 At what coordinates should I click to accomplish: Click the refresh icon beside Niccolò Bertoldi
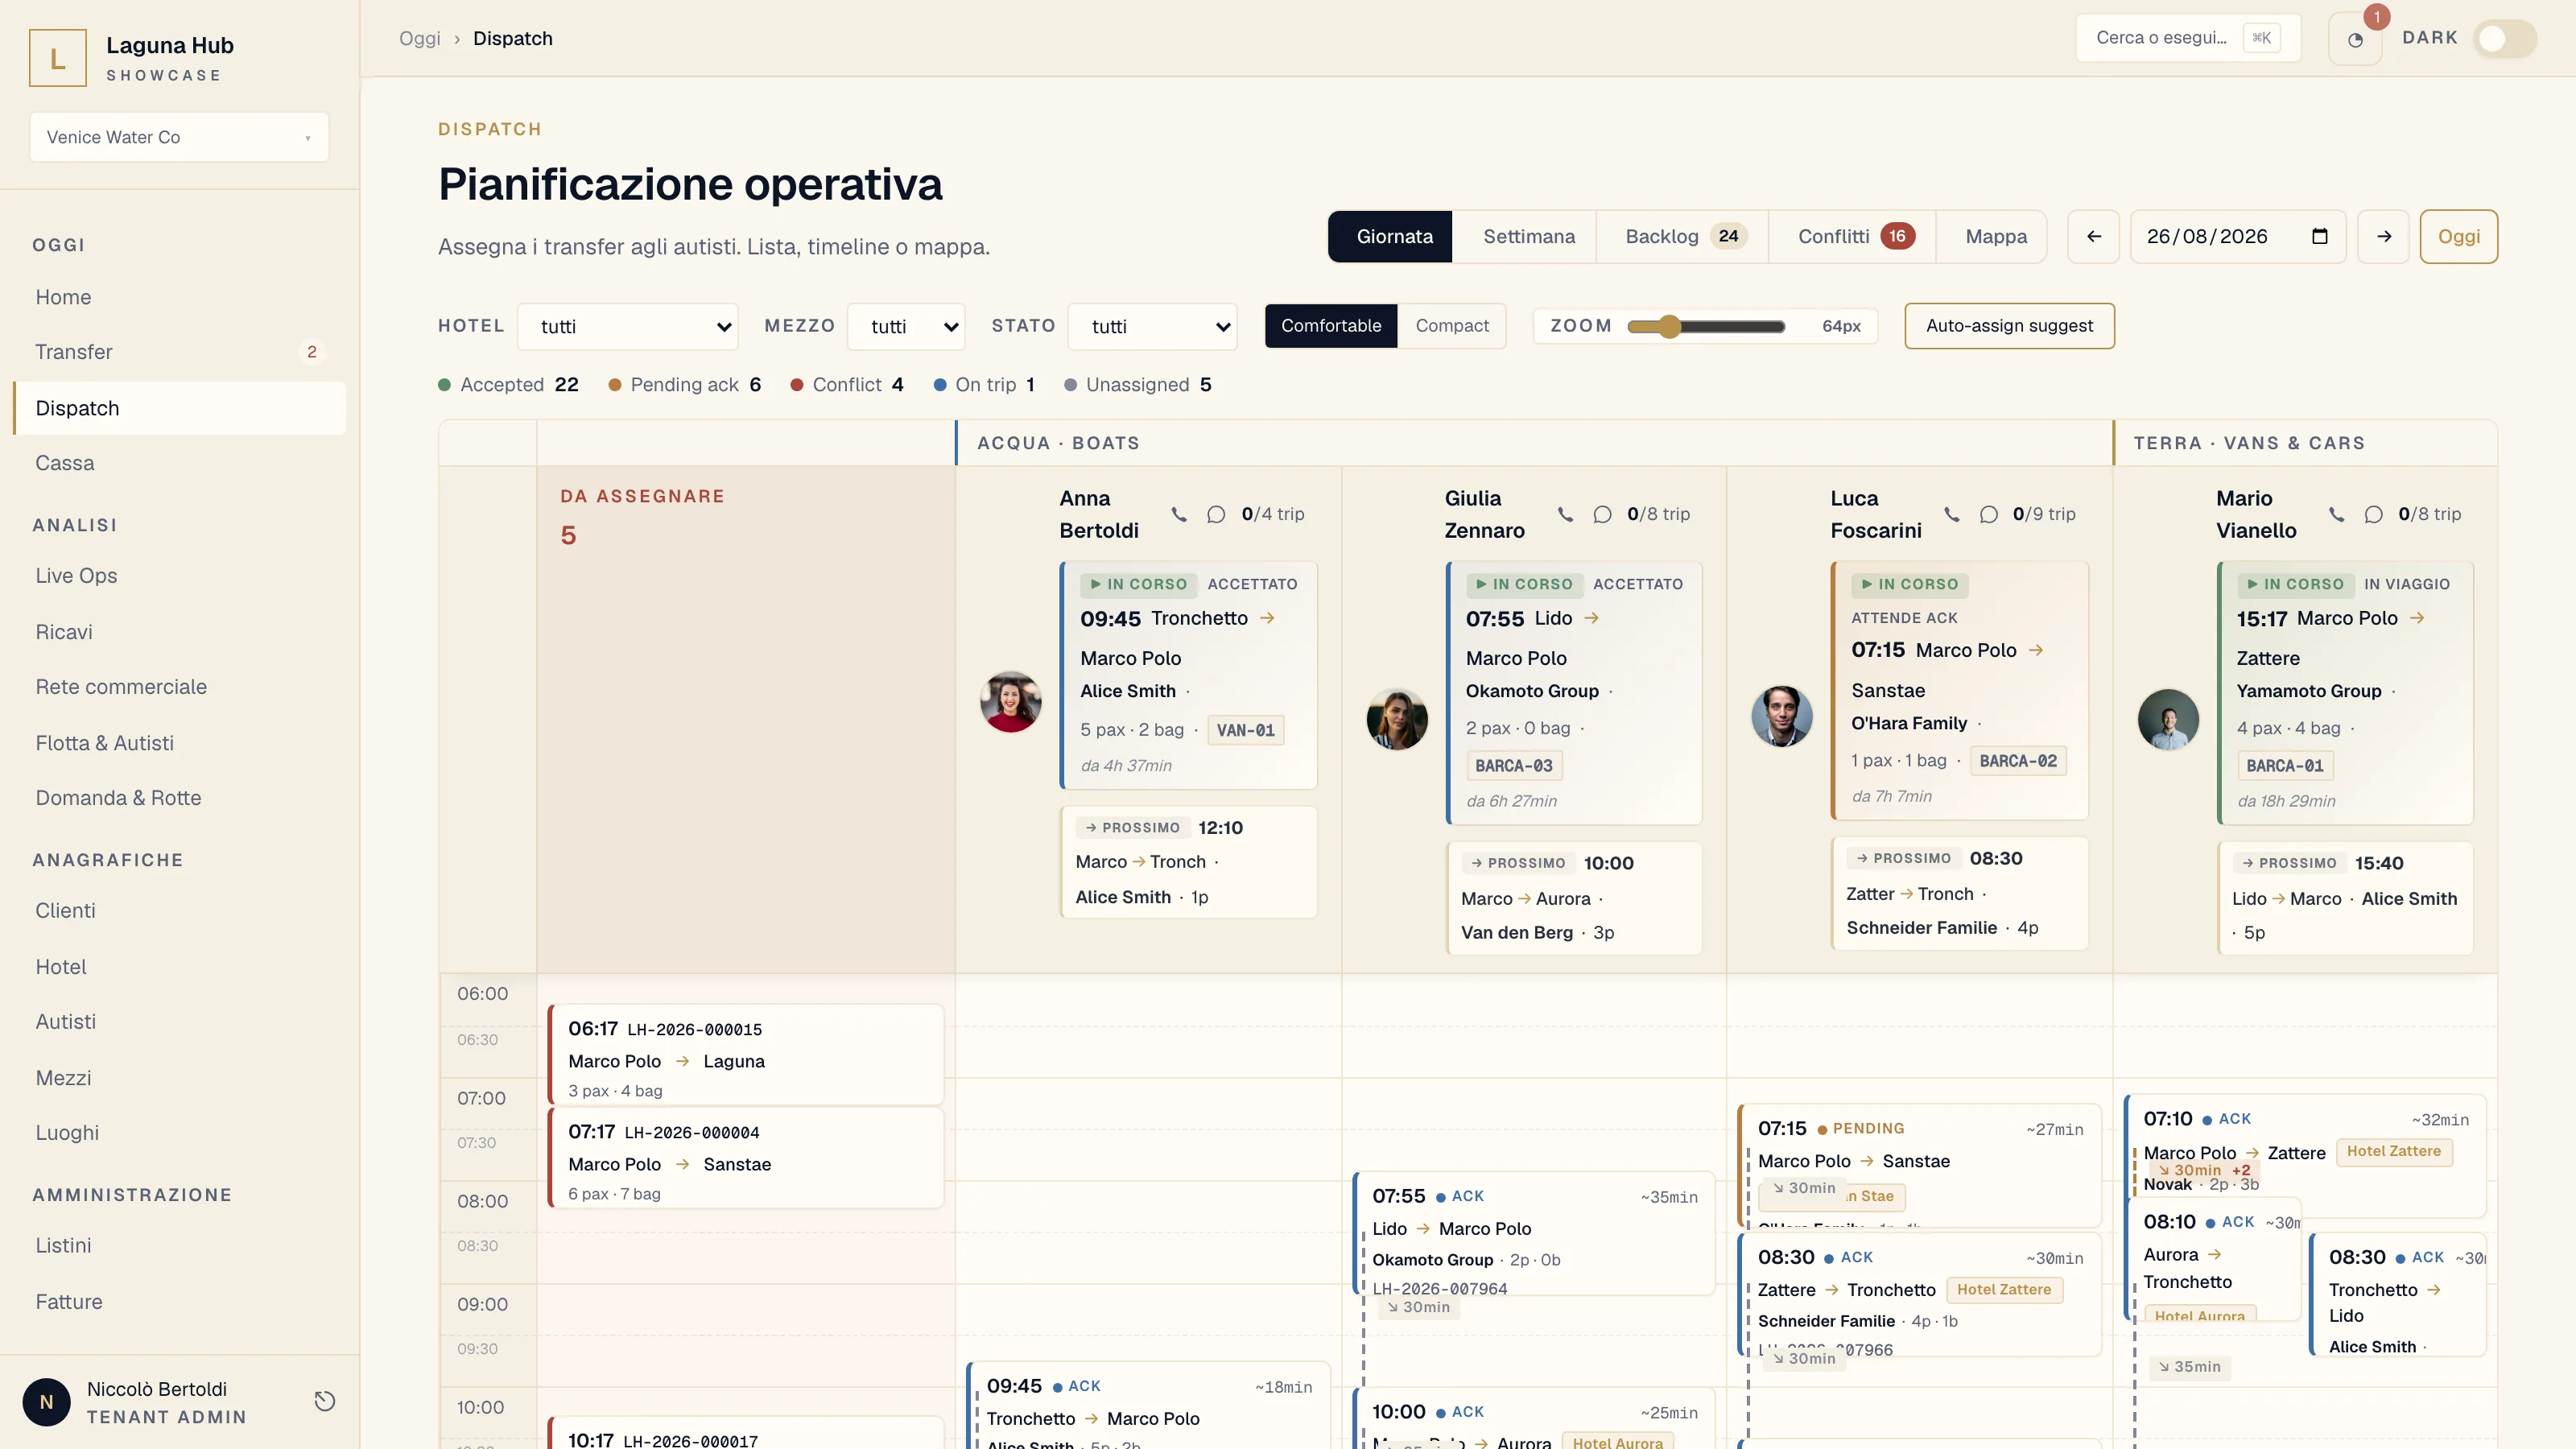(324, 1401)
